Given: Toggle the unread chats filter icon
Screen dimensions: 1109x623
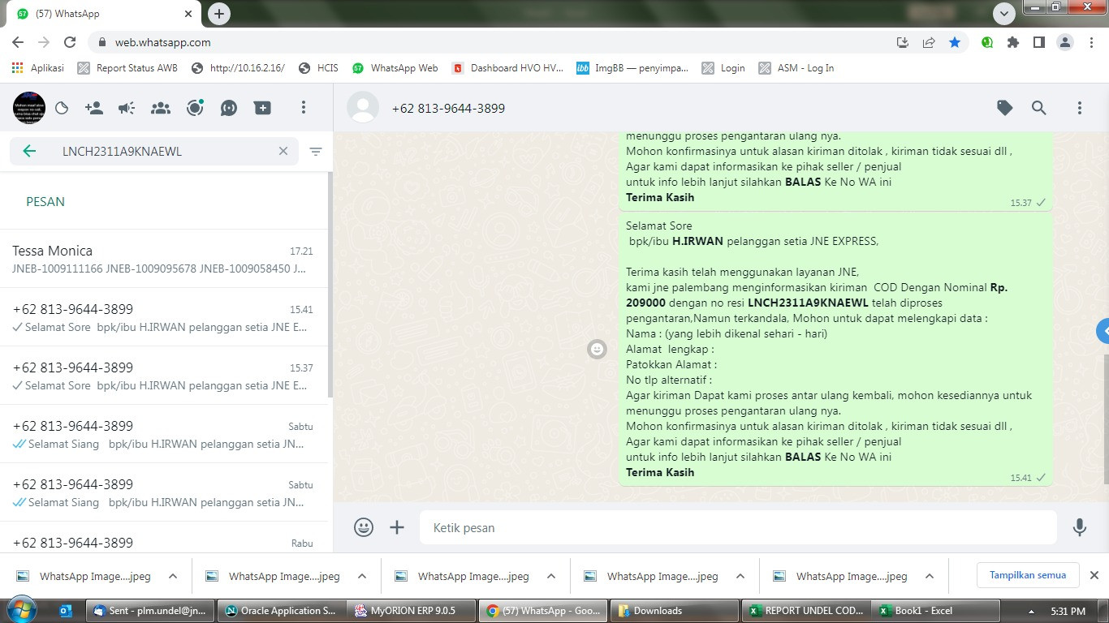Looking at the screenshot, I should point(316,151).
